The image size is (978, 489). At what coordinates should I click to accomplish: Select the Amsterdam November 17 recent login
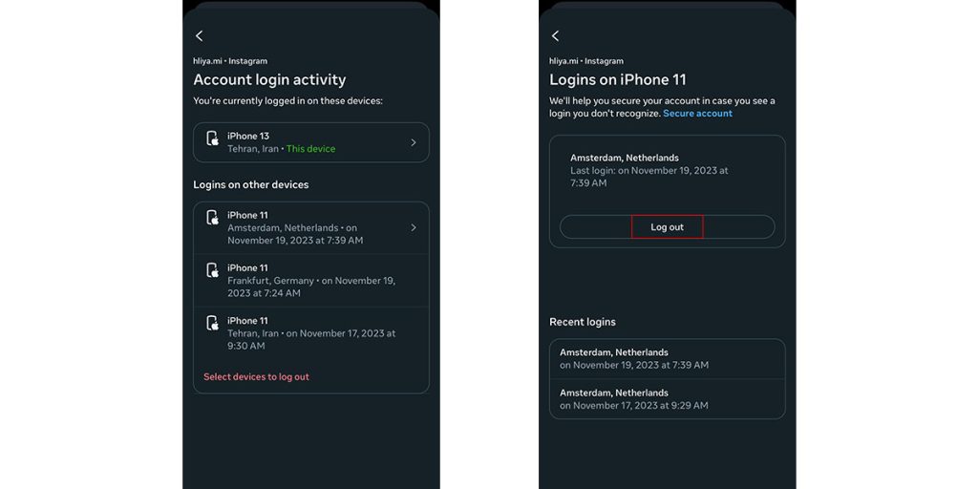[x=668, y=399]
